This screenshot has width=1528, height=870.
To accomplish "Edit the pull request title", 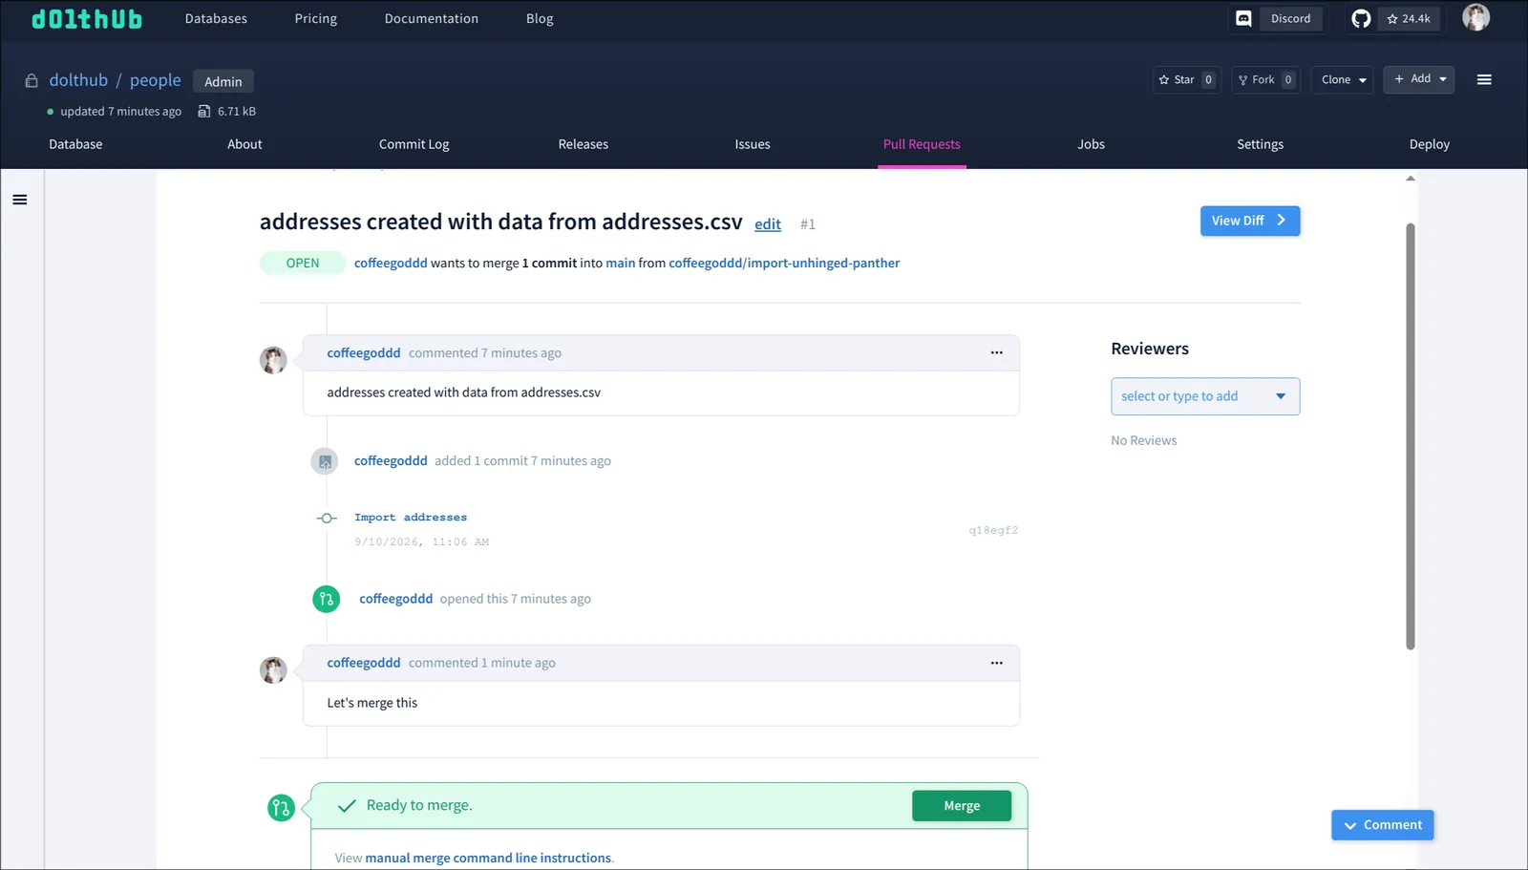I will pyautogui.click(x=768, y=224).
